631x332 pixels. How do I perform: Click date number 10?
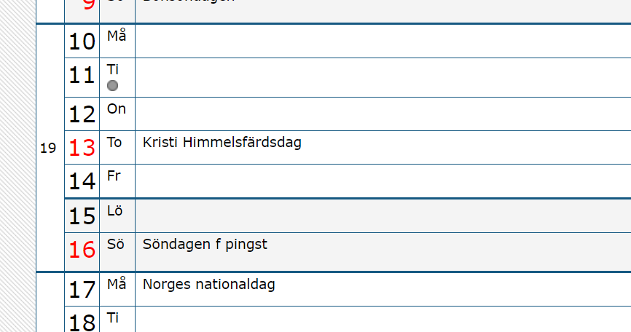tap(82, 41)
